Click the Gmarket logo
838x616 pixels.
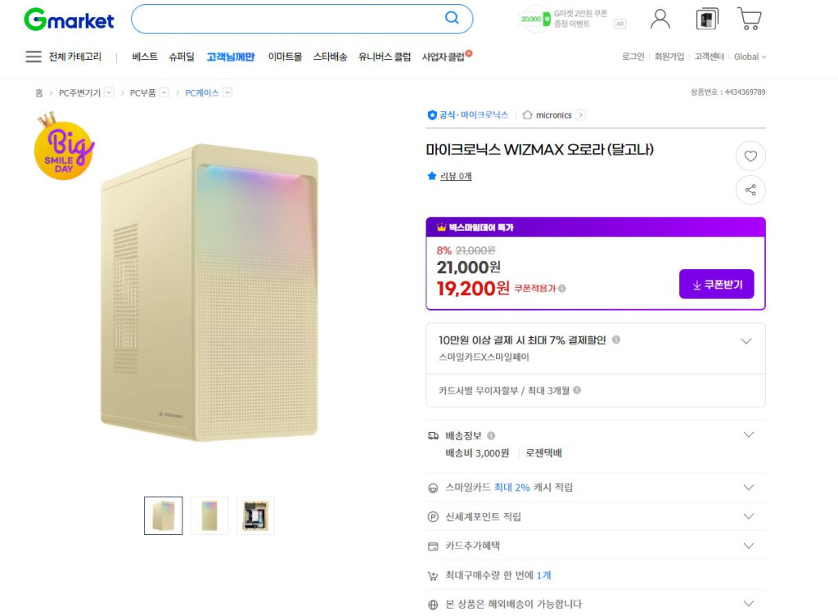tap(69, 20)
